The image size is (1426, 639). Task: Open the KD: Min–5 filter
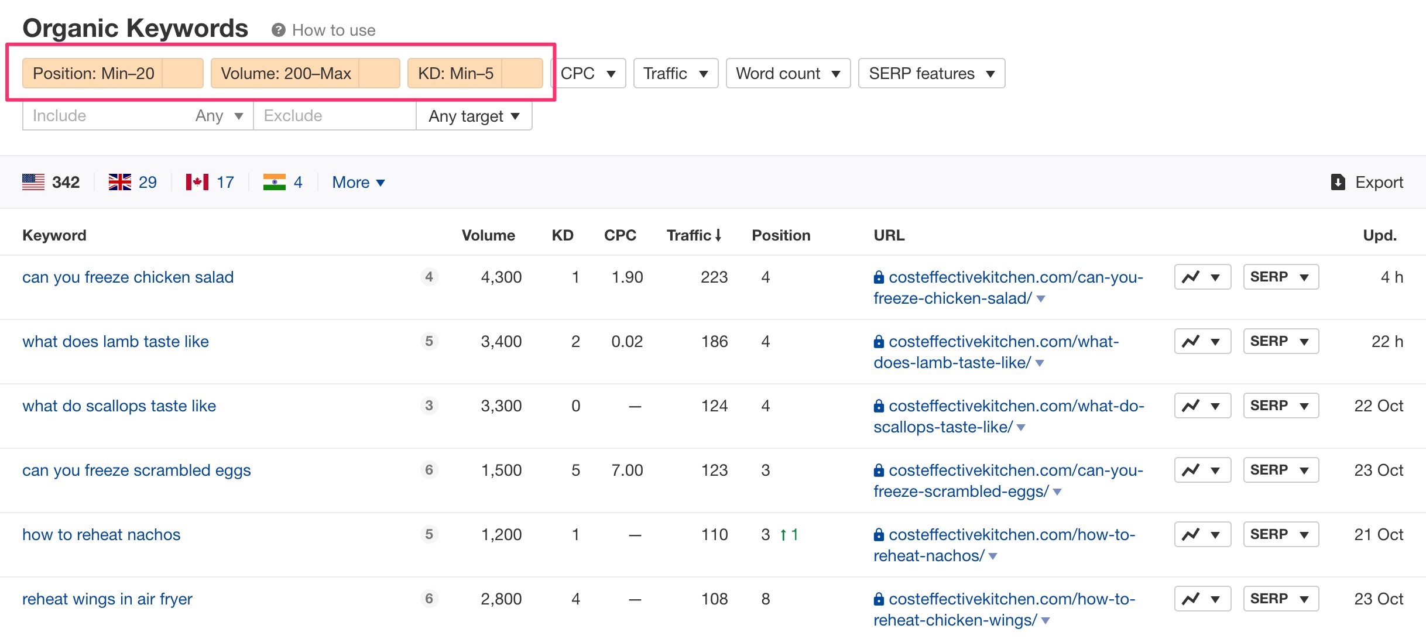[x=475, y=73]
